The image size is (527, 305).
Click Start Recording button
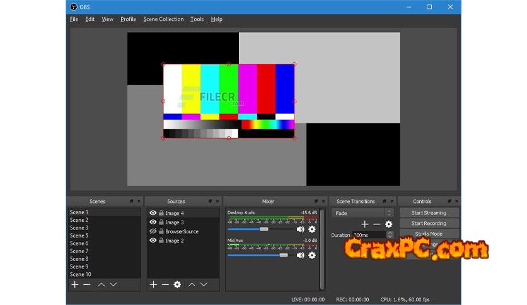pos(428,223)
